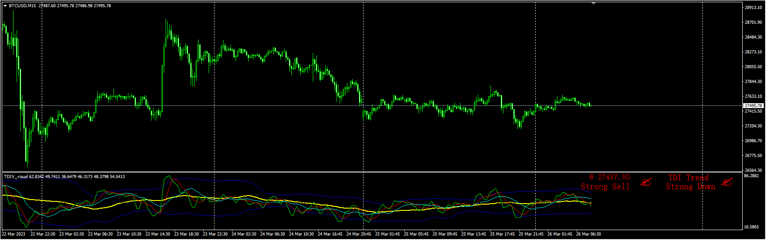
Task: Open the BTCUSD,M15 one-click trading arrow
Action: (5, 6)
